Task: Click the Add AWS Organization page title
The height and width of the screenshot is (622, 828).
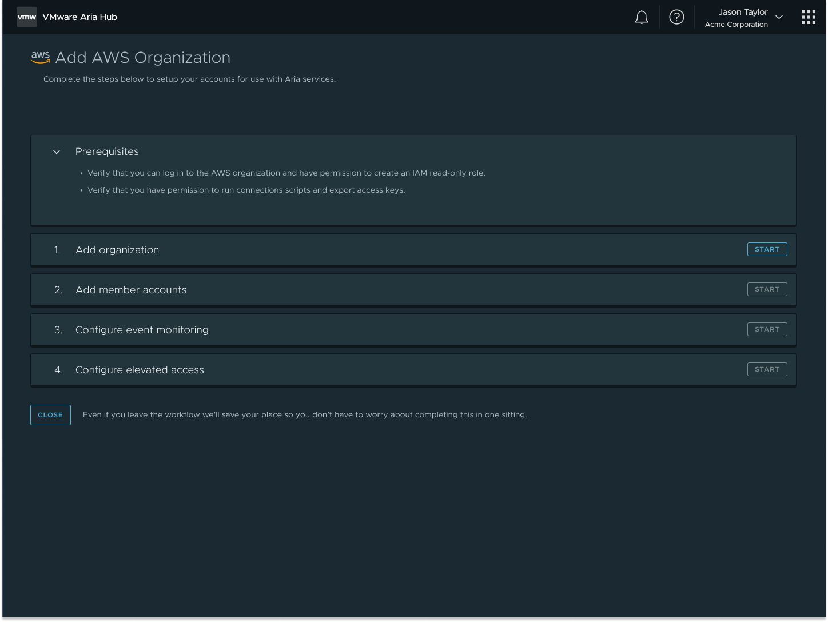Action: [143, 58]
